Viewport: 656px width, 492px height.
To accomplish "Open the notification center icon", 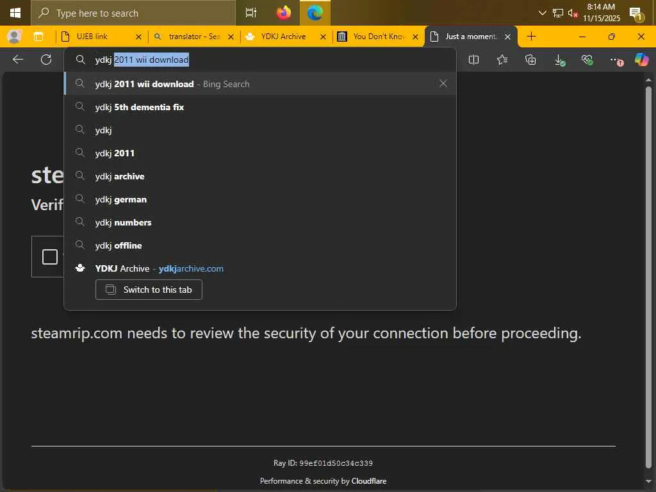I will tap(636, 14).
